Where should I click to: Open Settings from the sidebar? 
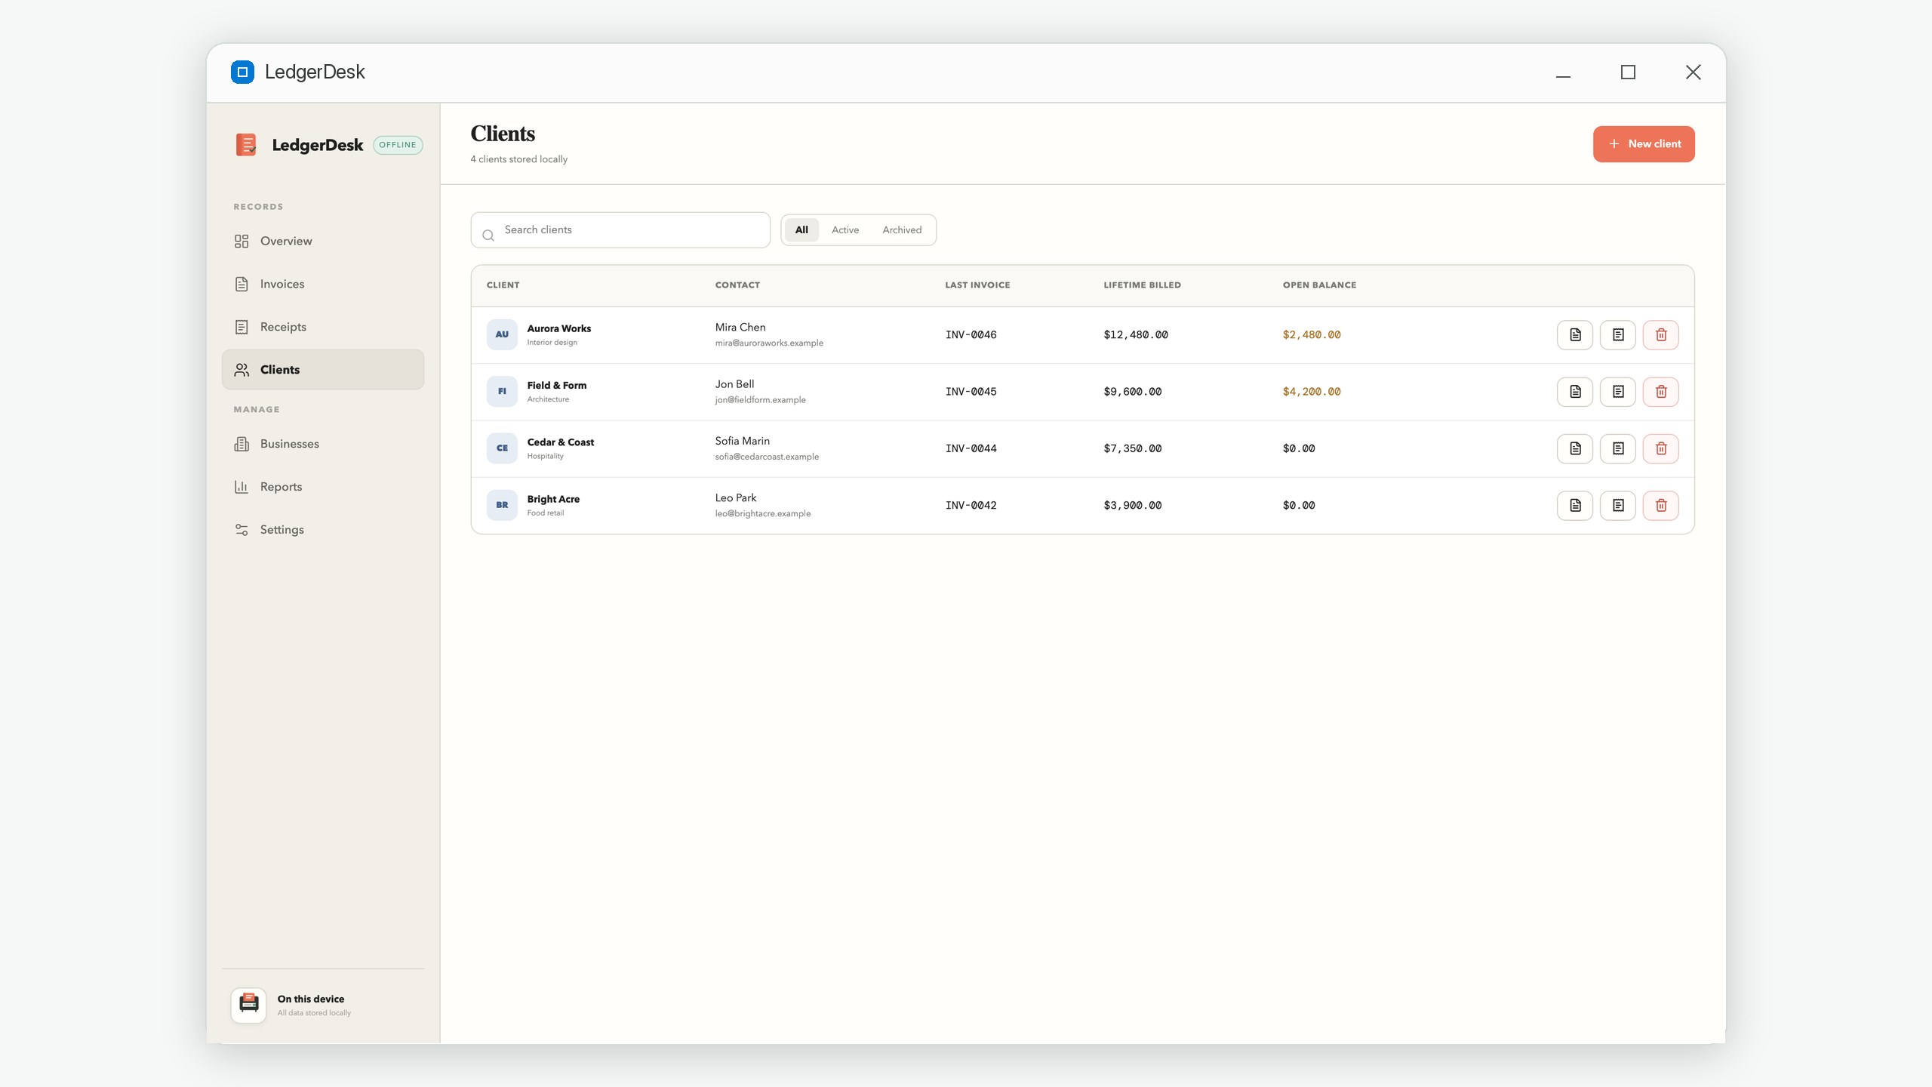coord(323,530)
